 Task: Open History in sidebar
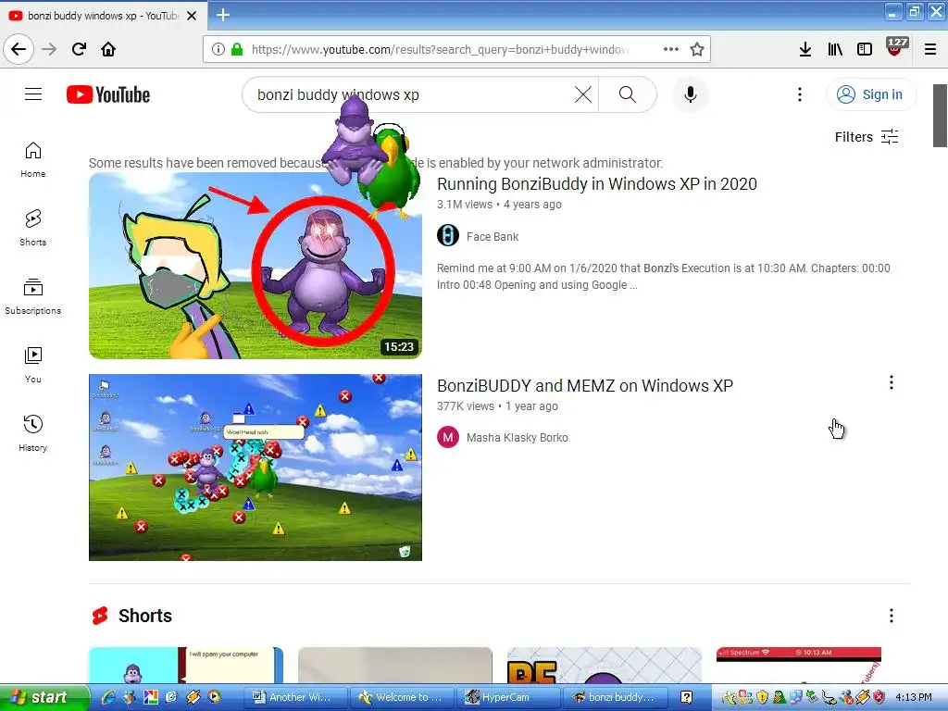point(32,433)
